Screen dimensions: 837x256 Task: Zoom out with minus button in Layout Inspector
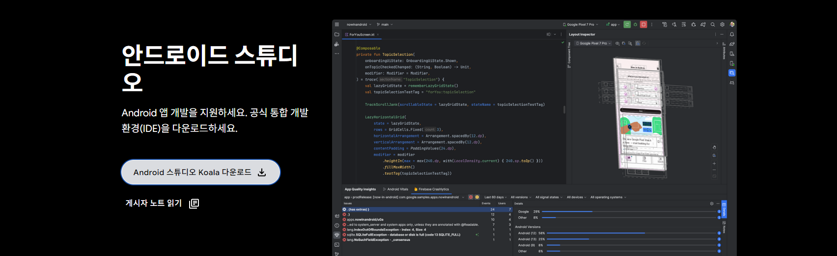pos(714,170)
